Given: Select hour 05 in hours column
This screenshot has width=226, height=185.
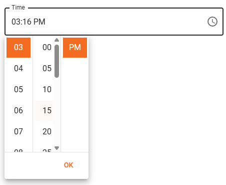Looking at the screenshot, I should click(18, 90).
